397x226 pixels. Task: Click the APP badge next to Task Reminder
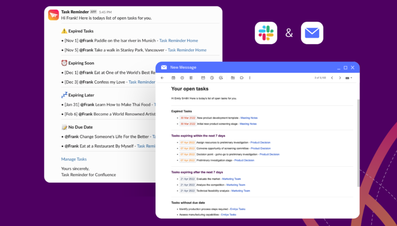[93, 12]
